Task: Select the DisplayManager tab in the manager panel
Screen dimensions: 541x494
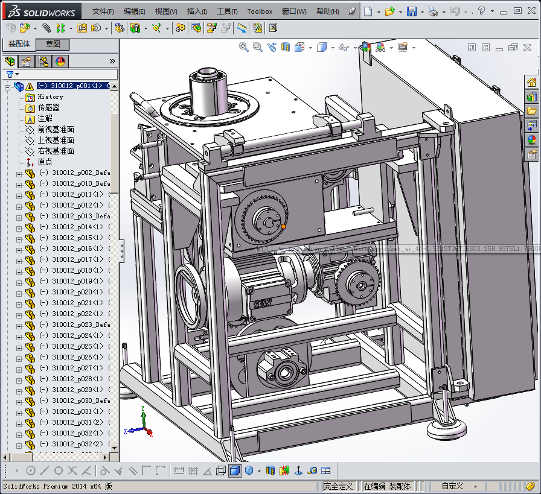Action: [60, 62]
